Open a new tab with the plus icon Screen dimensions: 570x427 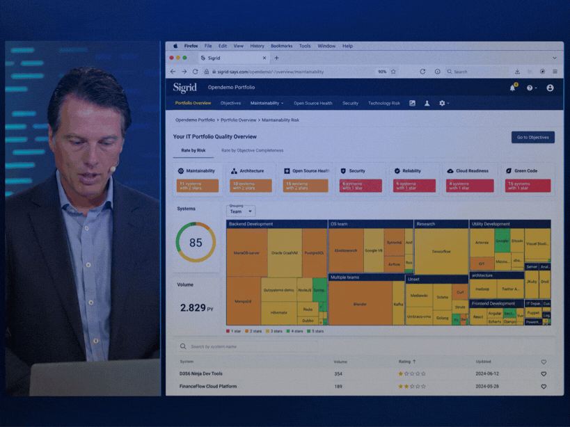point(276,58)
